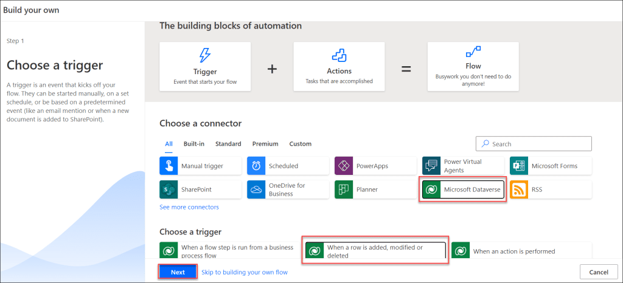Switch to the Built-in connectors tab

coord(194,144)
